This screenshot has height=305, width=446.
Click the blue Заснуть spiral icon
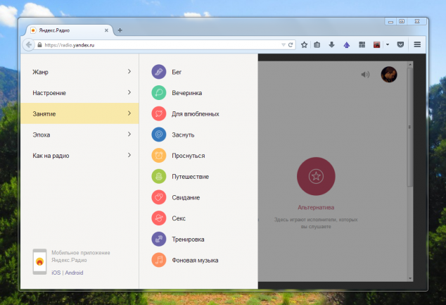159,135
